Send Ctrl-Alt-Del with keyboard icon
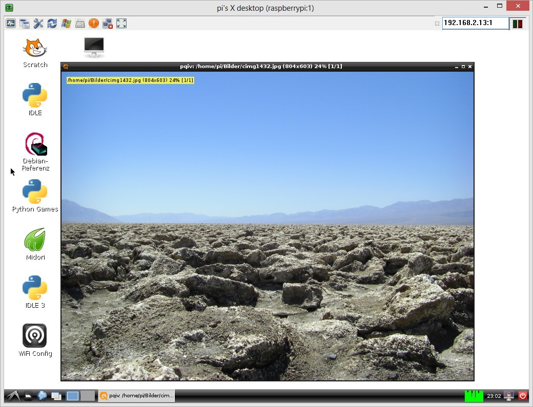Image resolution: width=533 pixels, height=407 pixels. tap(80, 24)
